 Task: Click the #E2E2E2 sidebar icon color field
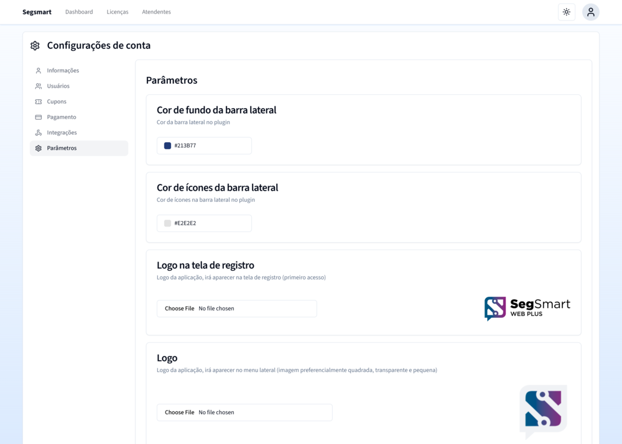(x=204, y=224)
